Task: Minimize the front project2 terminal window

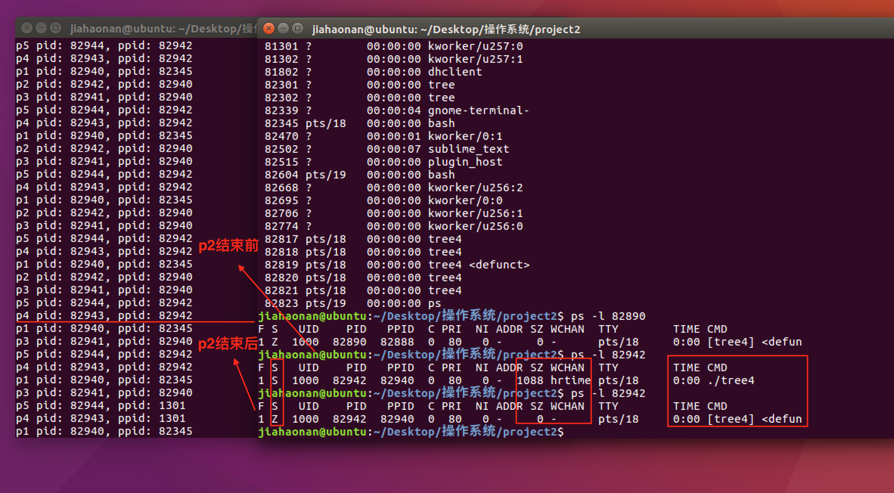Action: pyautogui.click(x=283, y=28)
